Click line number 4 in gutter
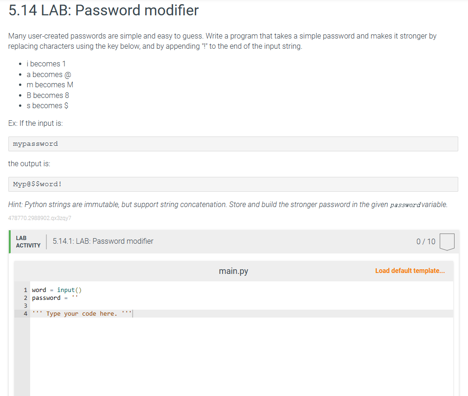The width and height of the screenshot is (468, 396). [26, 313]
